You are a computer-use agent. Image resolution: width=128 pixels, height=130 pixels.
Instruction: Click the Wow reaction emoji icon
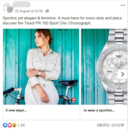tap(14, 125)
